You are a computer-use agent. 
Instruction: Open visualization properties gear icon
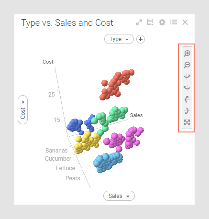tap(162, 22)
